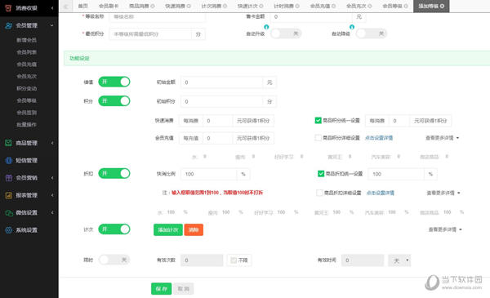Switch to the 首页 tab
490x298 pixels.
pyautogui.click(x=82, y=6)
